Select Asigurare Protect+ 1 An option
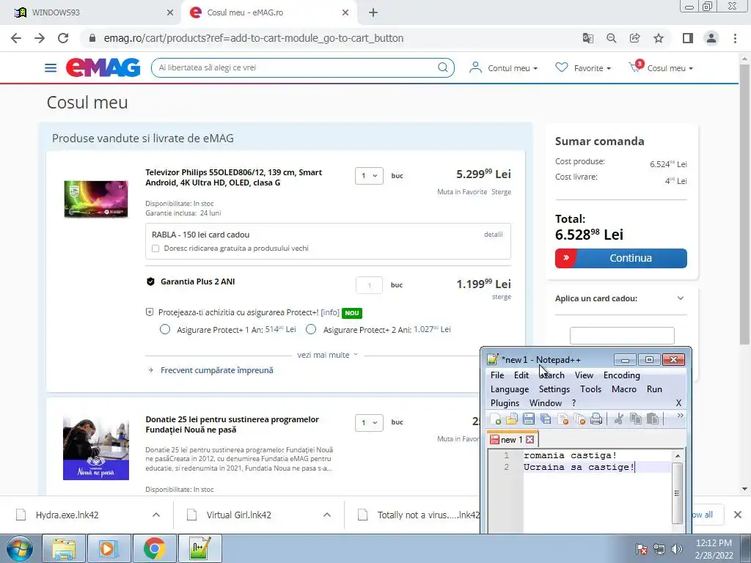 pyautogui.click(x=165, y=329)
